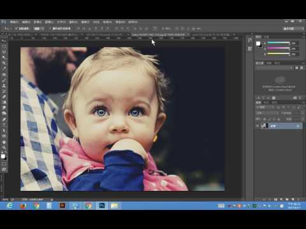Viewport: 306px width, 229px height.
Task: Change the screen mode in toolbox
Action: 4,169
